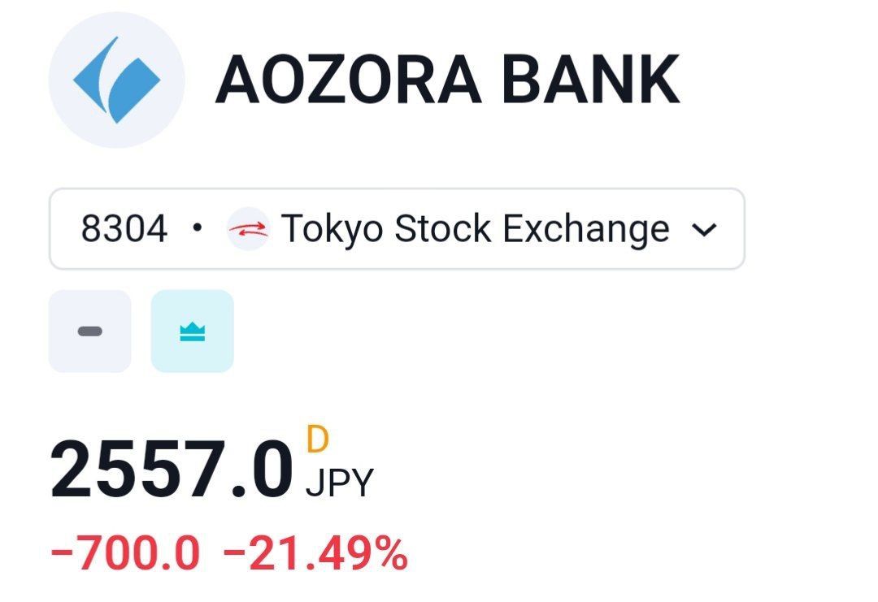
Task: Open the Tokyo Stock Exchange dropdown label
Action: point(475,229)
